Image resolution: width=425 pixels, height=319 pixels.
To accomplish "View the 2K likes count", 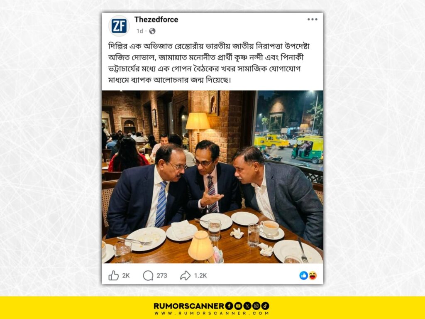I will click(126, 276).
